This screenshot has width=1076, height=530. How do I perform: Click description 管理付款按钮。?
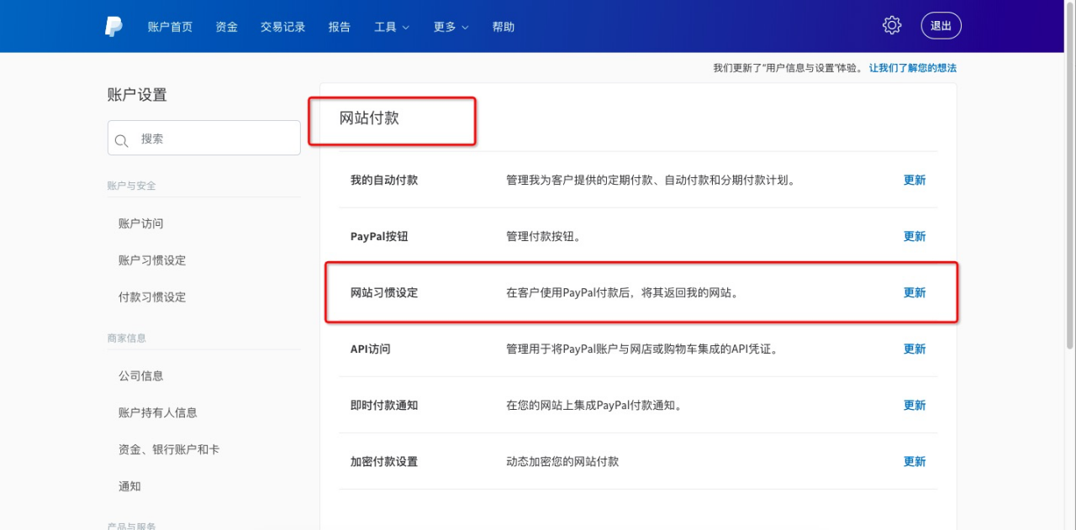tap(543, 236)
